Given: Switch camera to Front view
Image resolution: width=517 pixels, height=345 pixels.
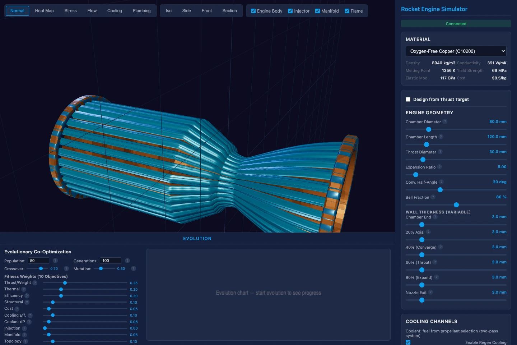Looking at the screenshot, I should tap(207, 11).
